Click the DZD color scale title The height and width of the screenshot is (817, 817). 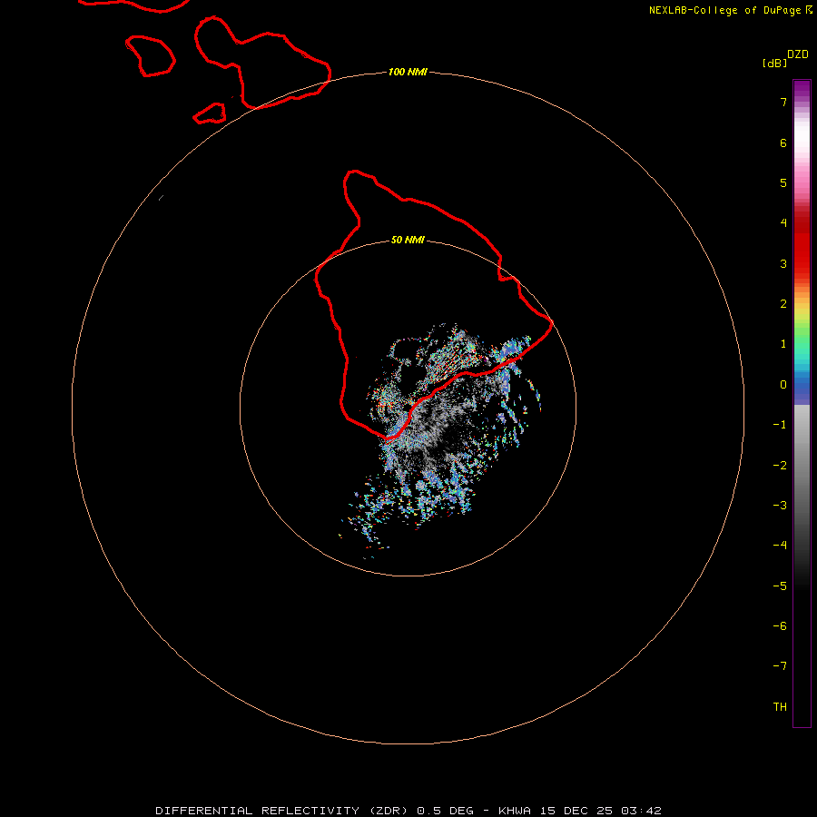(x=798, y=54)
